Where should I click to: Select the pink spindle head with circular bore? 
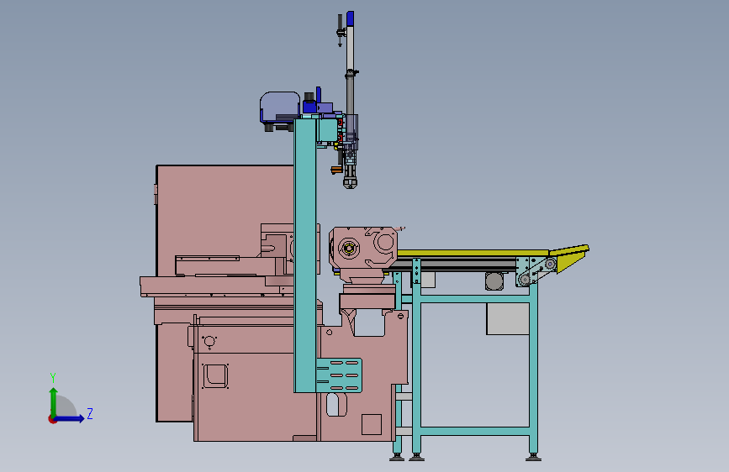[363, 249]
